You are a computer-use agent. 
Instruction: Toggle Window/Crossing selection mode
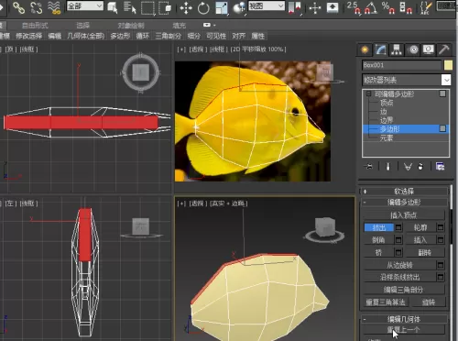[x=166, y=8]
